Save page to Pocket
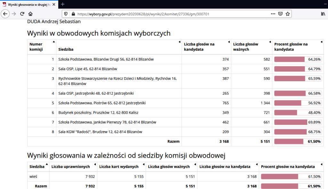The height and width of the screenshot is (189, 328). point(280,14)
